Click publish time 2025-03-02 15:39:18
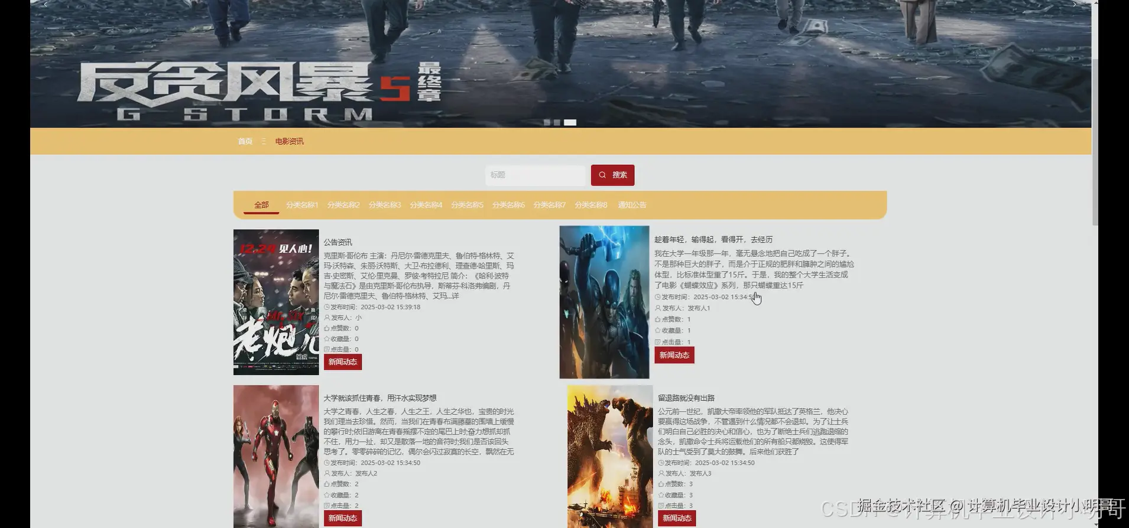This screenshot has width=1129, height=528. point(390,307)
